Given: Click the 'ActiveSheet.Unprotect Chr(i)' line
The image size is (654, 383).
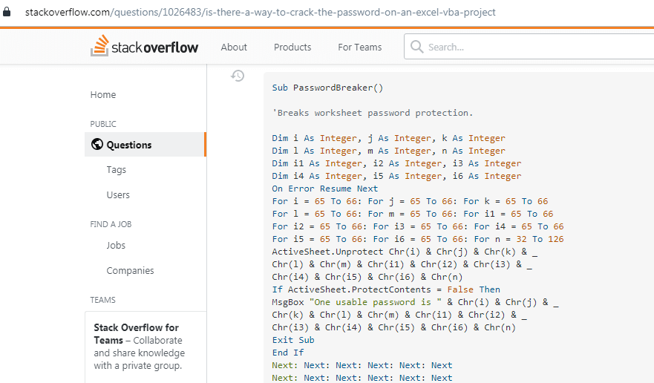Looking at the screenshot, I should click(405, 252).
